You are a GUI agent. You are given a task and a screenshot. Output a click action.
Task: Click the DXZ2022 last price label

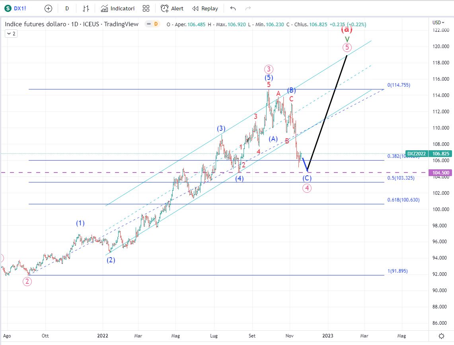tap(416, 153)
